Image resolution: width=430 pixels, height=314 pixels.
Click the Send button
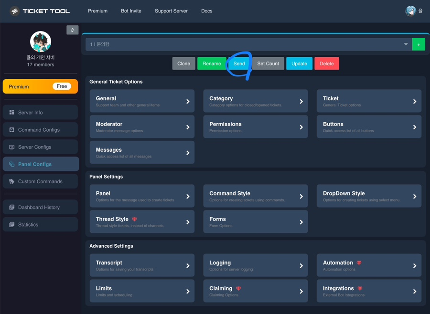(239, 63)
